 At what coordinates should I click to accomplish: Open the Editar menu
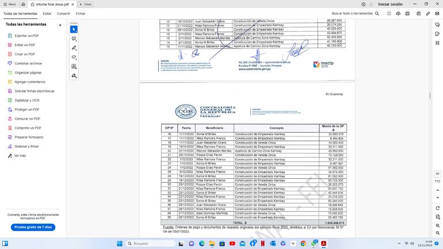[47, 13]
